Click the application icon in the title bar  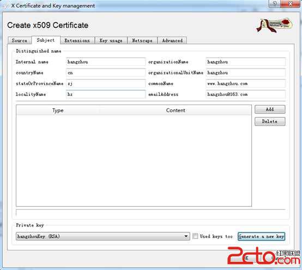(5, 5)
